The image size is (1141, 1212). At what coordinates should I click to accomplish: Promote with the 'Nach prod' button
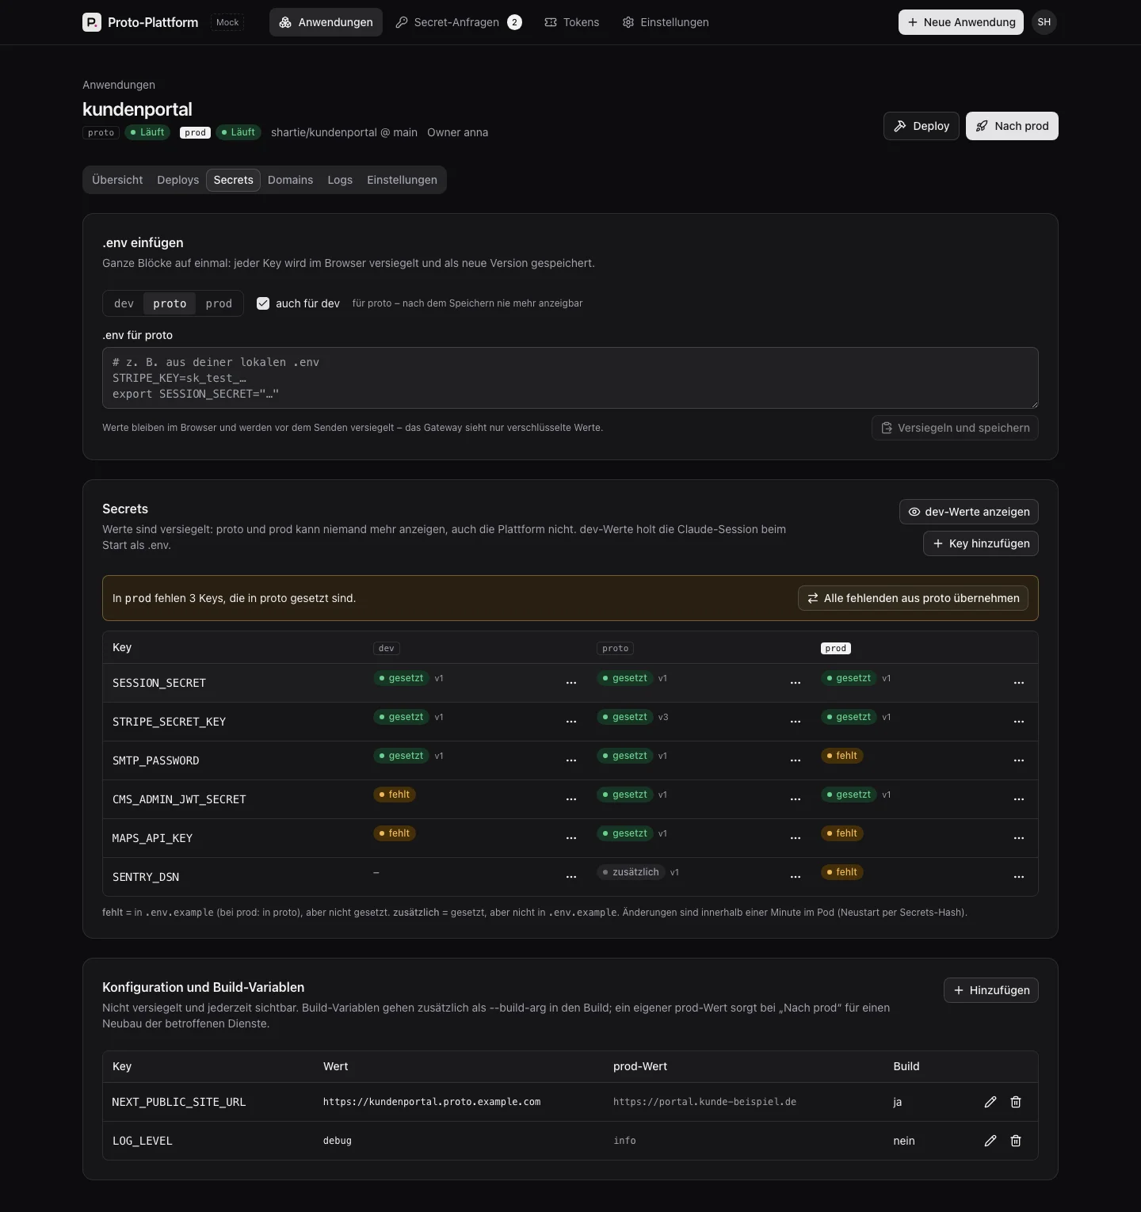pyautogui.click(x=1012, y=126)
